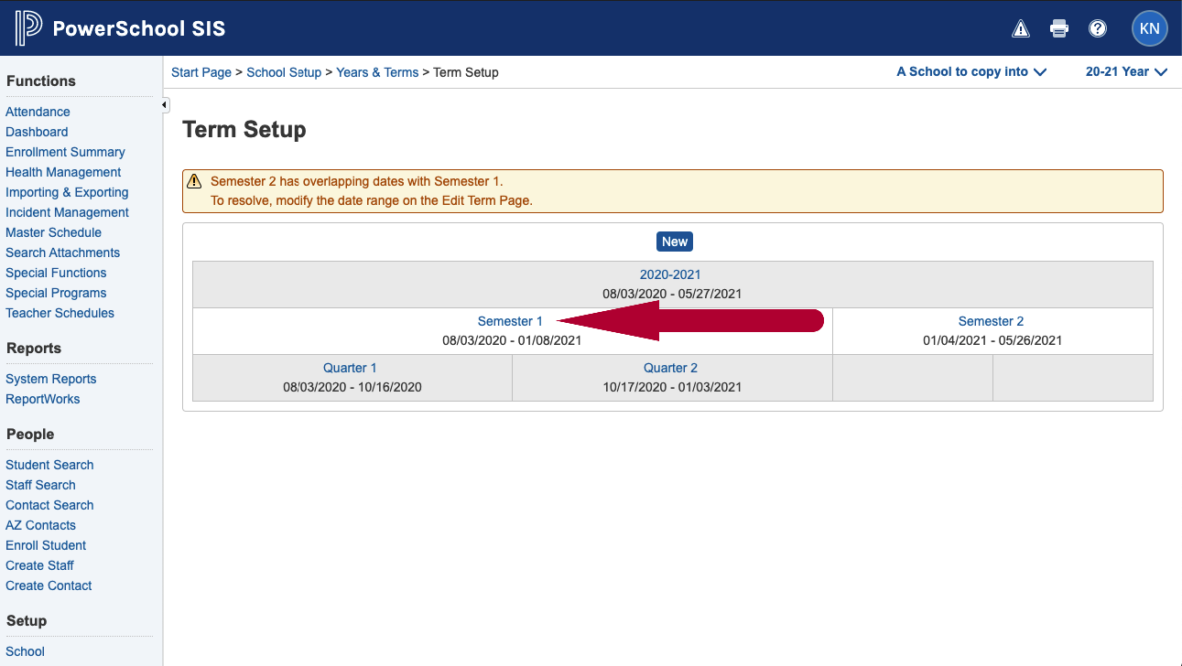Viewport: 1182px width, 666px height.
Task: Click the warning icon in overlap alert banner
Action: pyautogui.click(x=194, y=181)
